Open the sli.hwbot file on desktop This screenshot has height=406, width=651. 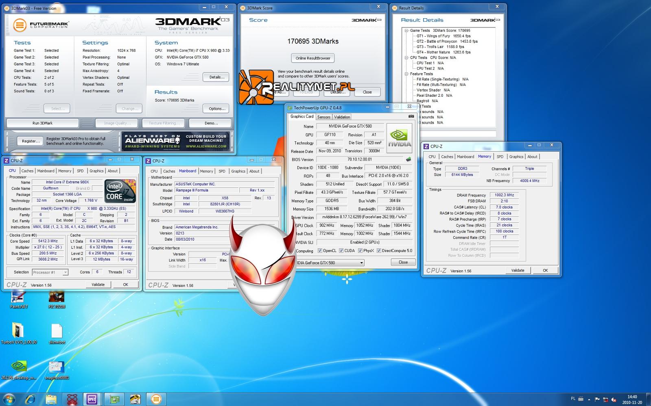coord(57,334)
